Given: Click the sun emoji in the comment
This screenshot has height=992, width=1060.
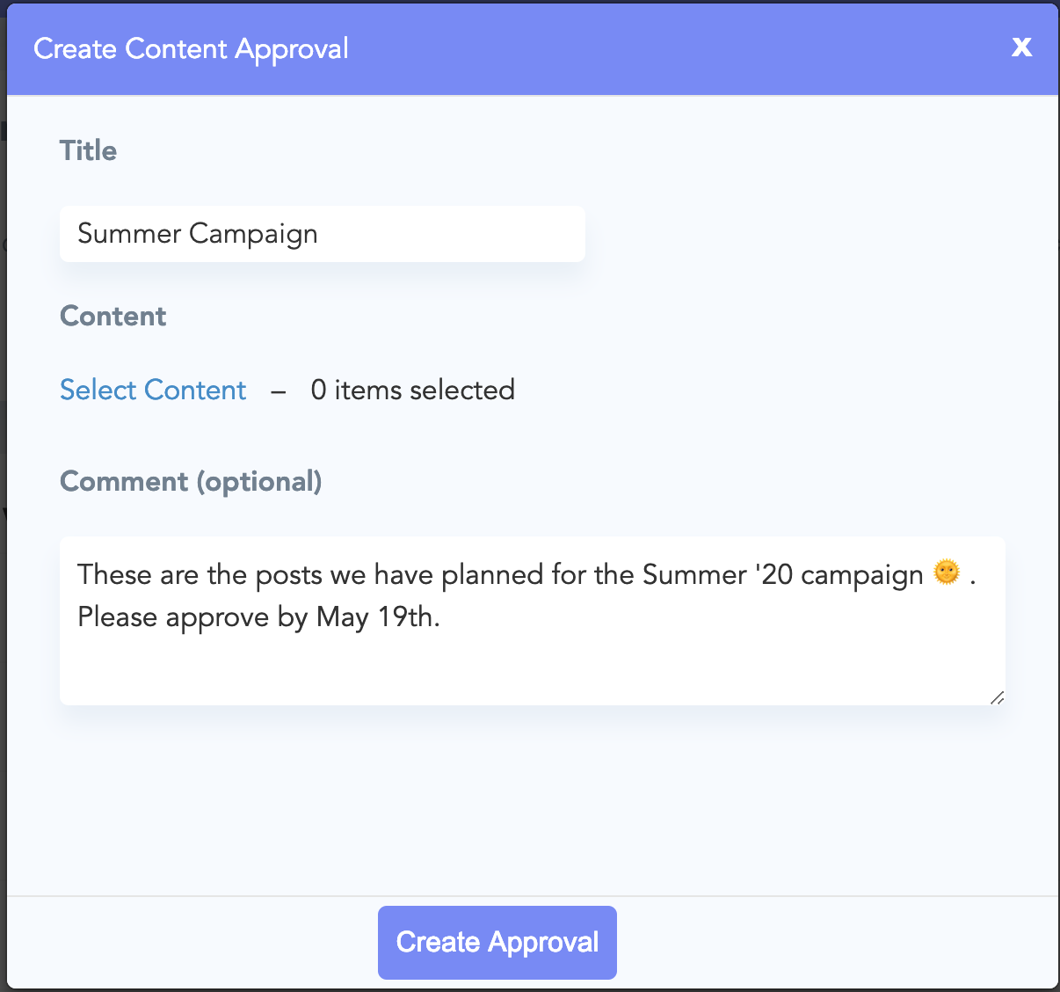Looking at the screenshot, I should coord(947,573).
